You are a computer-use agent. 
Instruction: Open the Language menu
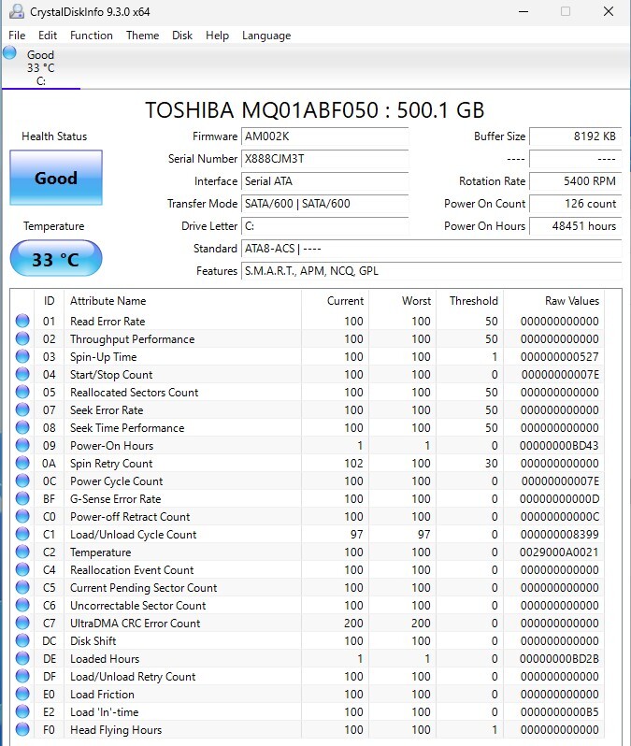tap(266, 36)
